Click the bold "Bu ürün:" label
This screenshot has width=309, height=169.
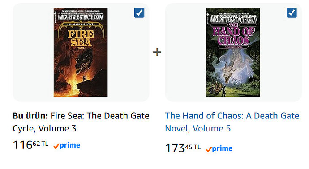[x=30, y=116]
